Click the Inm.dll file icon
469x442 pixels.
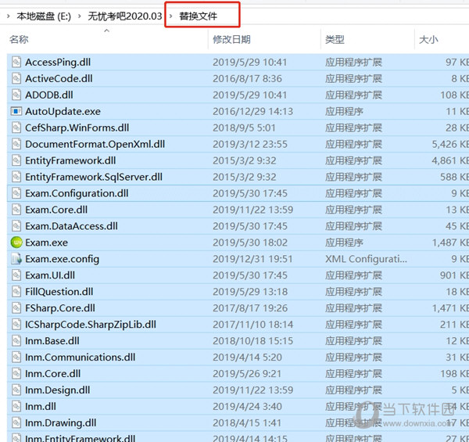pos(16,406)
